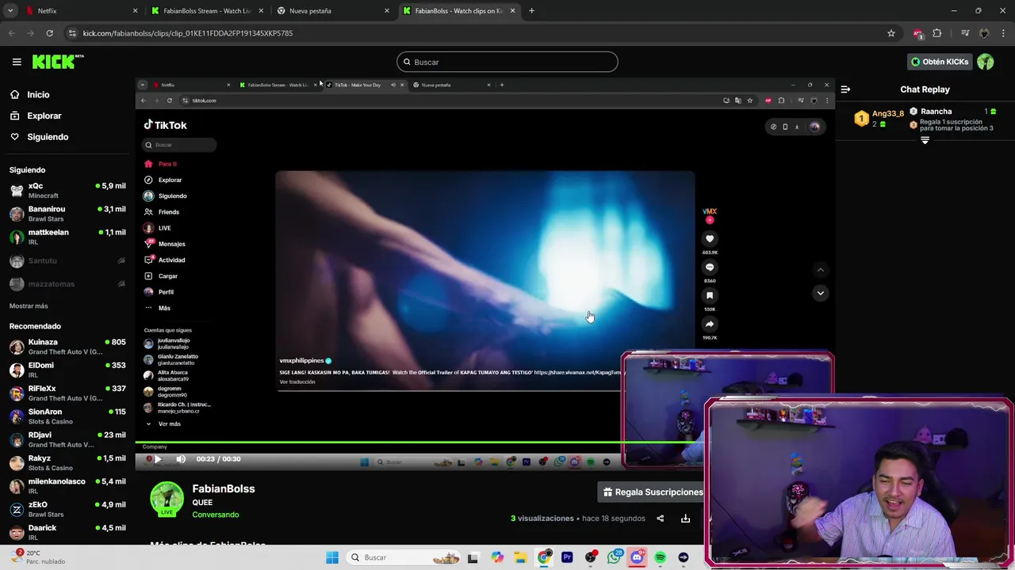The width and height of the screenshot is (1015, 570).
Task: Open mattkeelan channel in sidebar
Action: (67, 237)
